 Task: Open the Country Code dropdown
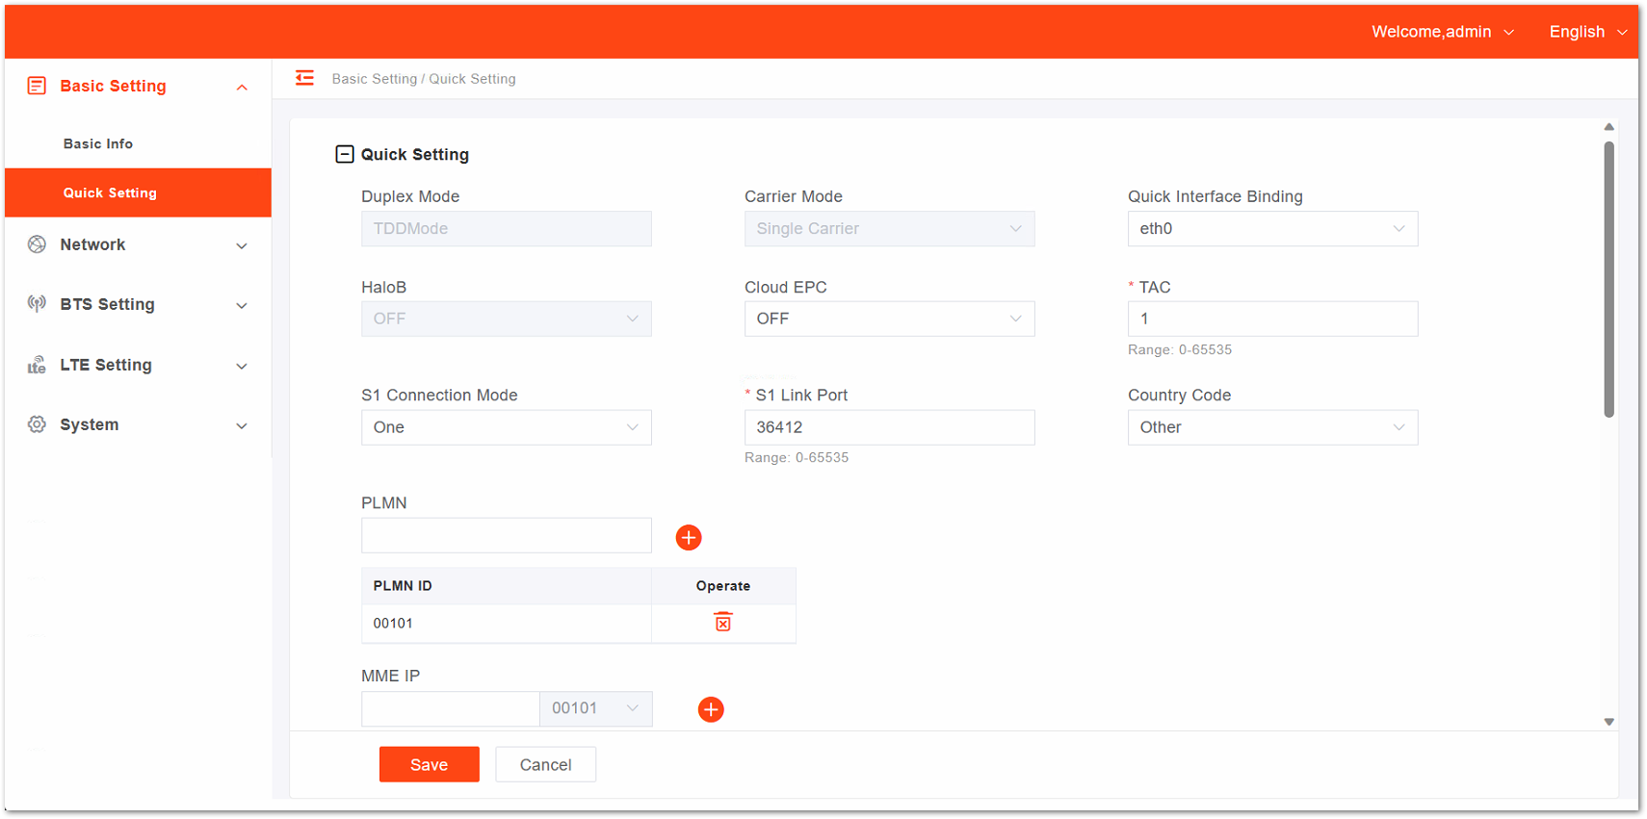tap(1272, 427)
